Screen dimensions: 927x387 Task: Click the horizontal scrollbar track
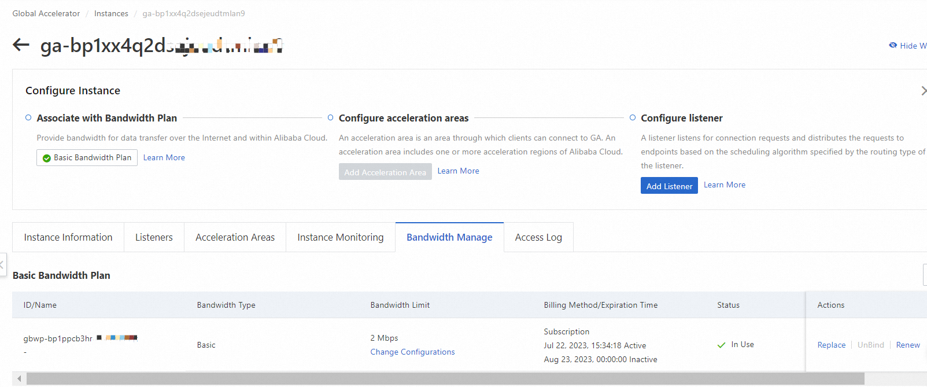coord(445,378)
